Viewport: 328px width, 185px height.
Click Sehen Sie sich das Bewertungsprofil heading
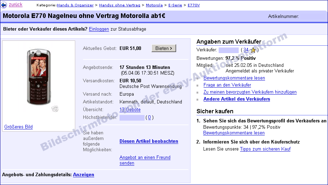(265, 121)
